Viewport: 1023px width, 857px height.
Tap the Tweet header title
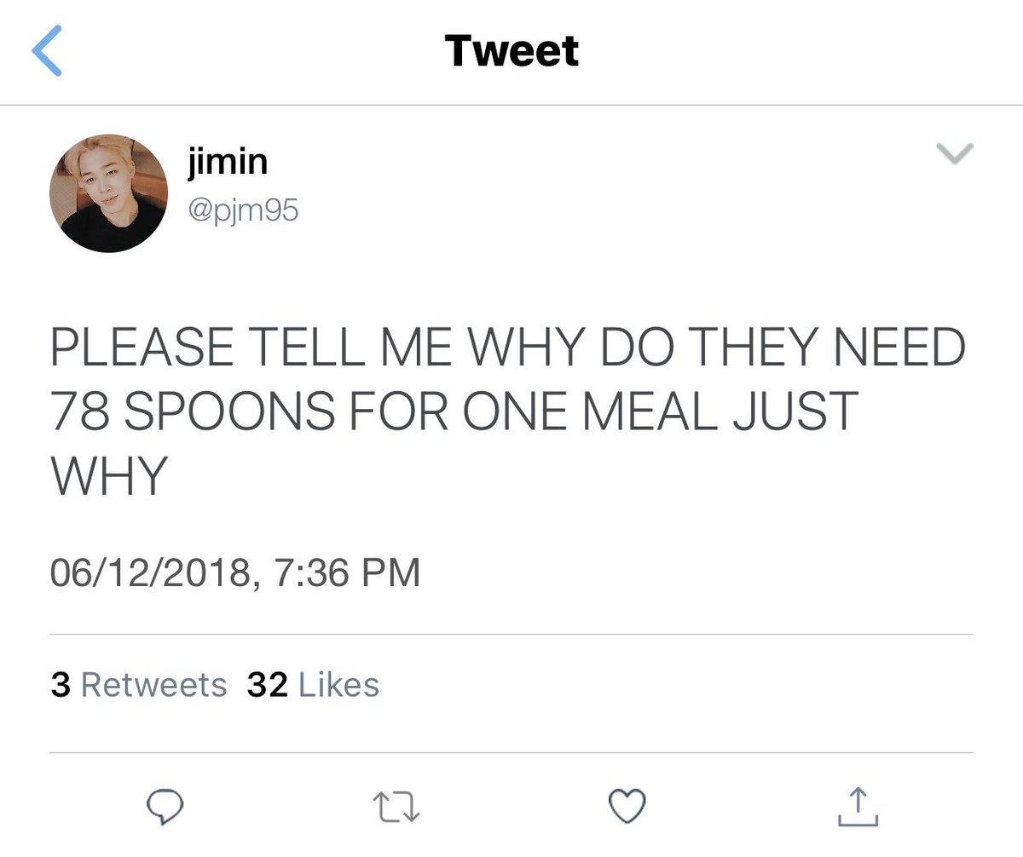coord(511,51)
